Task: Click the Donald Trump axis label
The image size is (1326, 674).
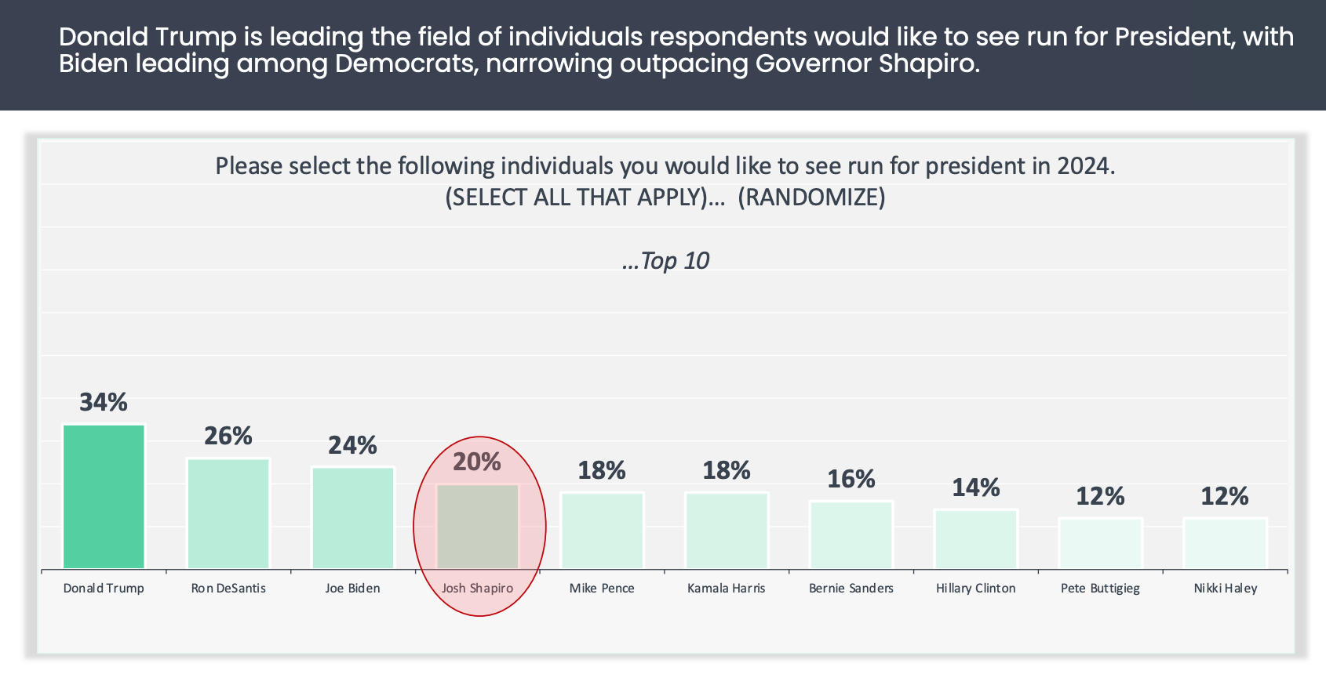Action: [104, 588]
